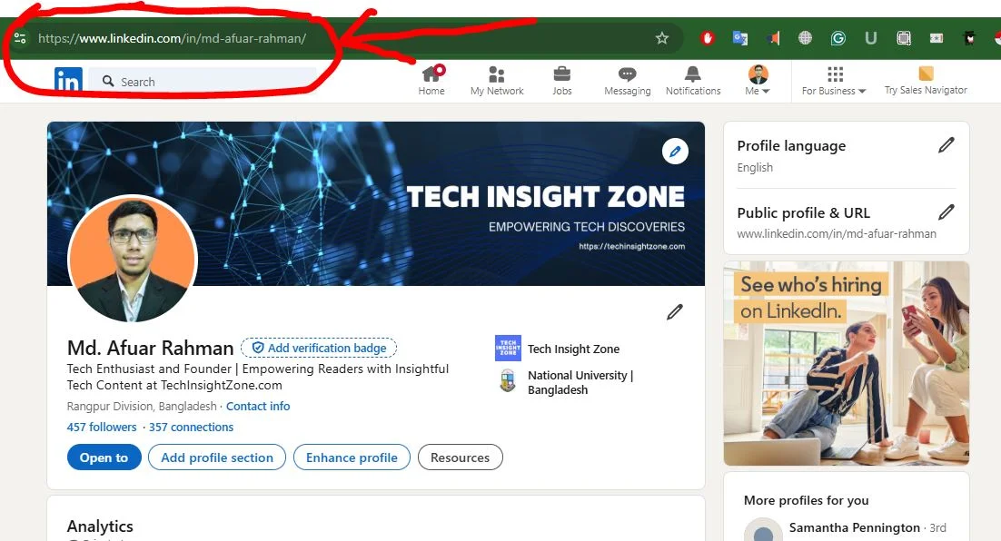Click the More profiles for you heading
The width and height of the screenshot is (1001, 541).
pyautogui.click(x=807, y=500)
